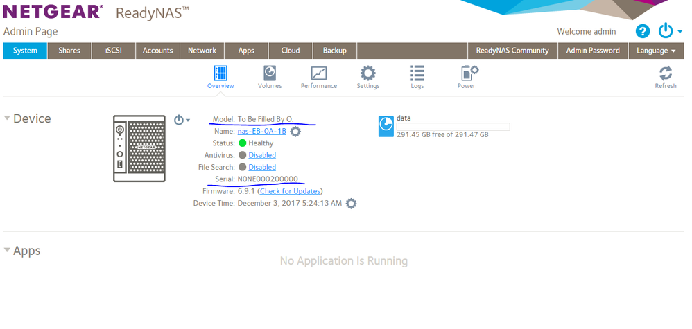The height and width of the screenshot is (329, 692).
Task: Click the blue help question mark icon
Action: pyautogui.click(x=643, y=31)
